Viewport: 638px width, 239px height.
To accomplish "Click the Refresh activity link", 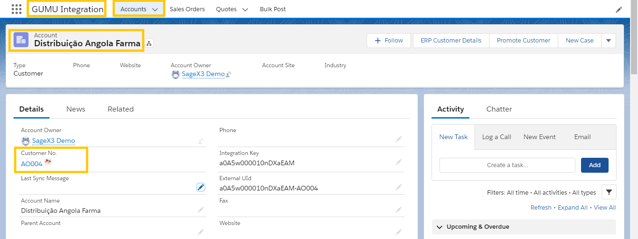I will 541,208.
